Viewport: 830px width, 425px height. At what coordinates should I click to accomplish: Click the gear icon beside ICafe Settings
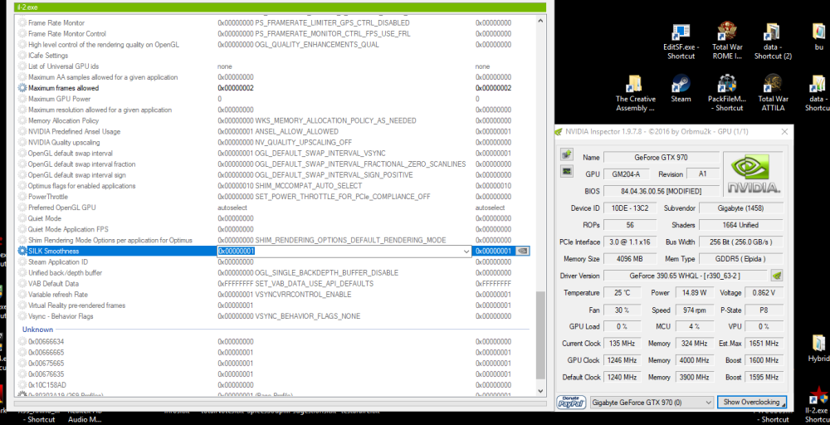tap(22, 56)
